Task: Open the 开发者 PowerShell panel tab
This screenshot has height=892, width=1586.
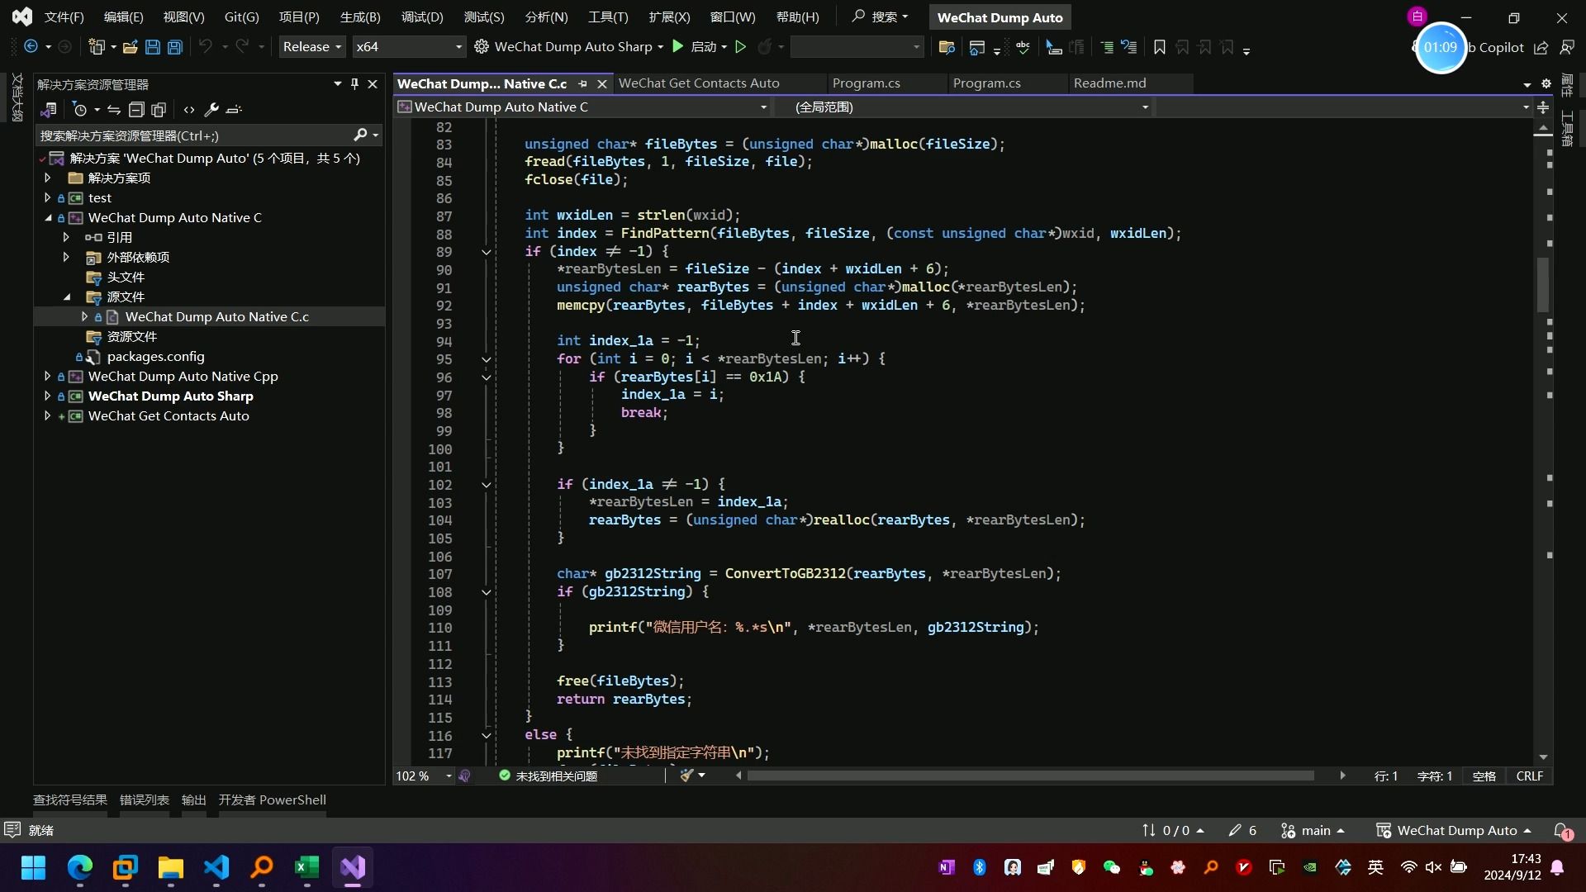Action: pyautogui.click(x=272, y=800)
